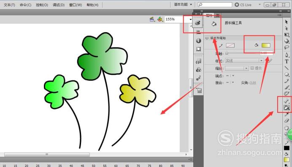Image resolution: width=292 pixels, height=167 pixels.
Task: Click the toolbar stroke color black swatch
Action: point(287,148)
